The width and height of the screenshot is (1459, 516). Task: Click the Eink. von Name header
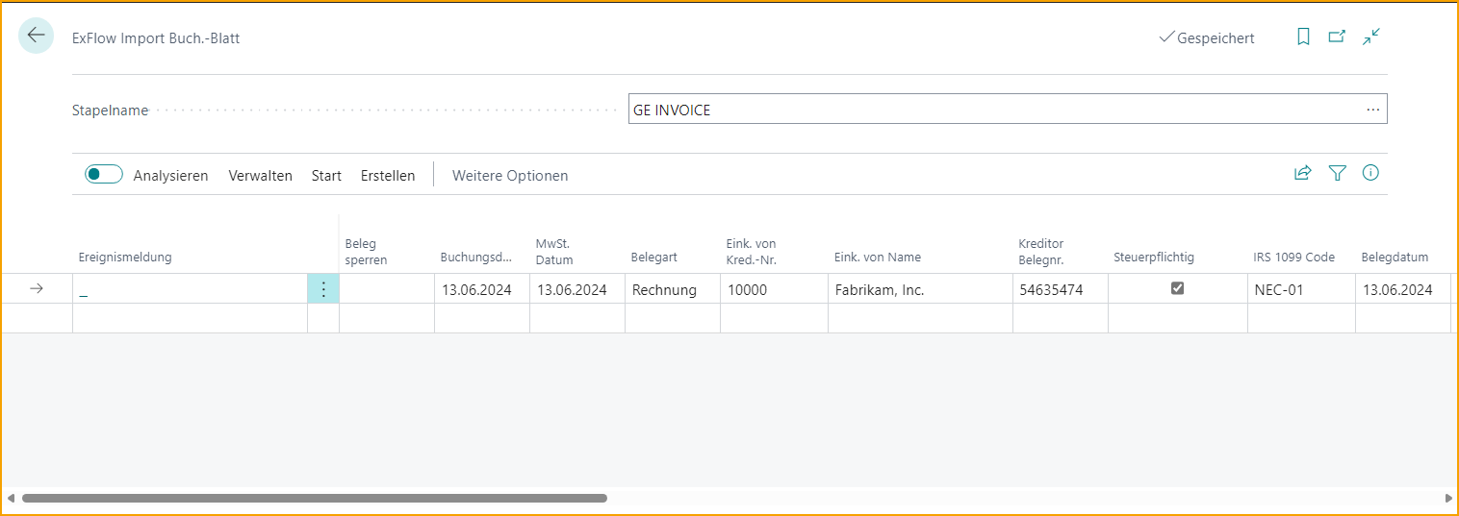pyautogui.click(x=878, y=257)
